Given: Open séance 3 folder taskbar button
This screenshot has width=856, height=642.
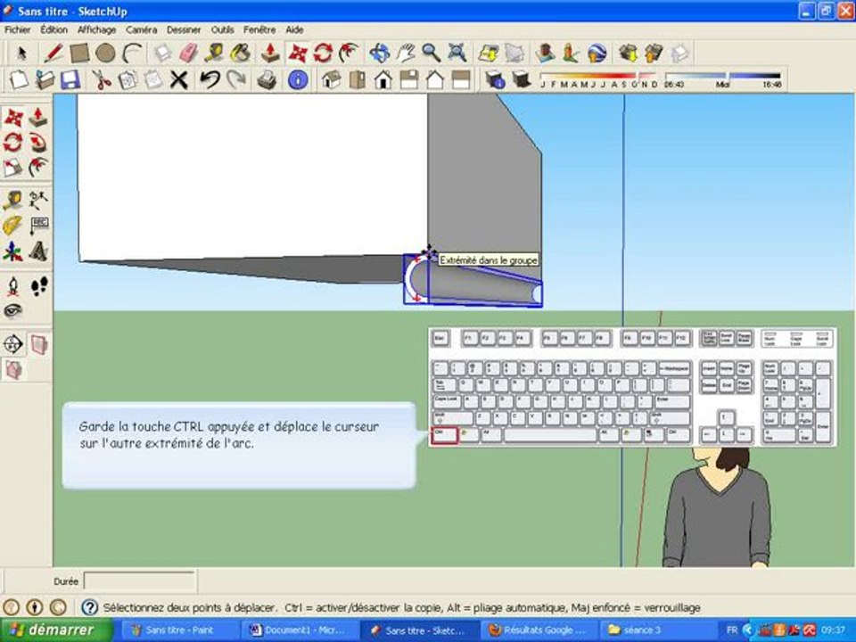Looking at the screenshot, I should (x=656, y=630).
